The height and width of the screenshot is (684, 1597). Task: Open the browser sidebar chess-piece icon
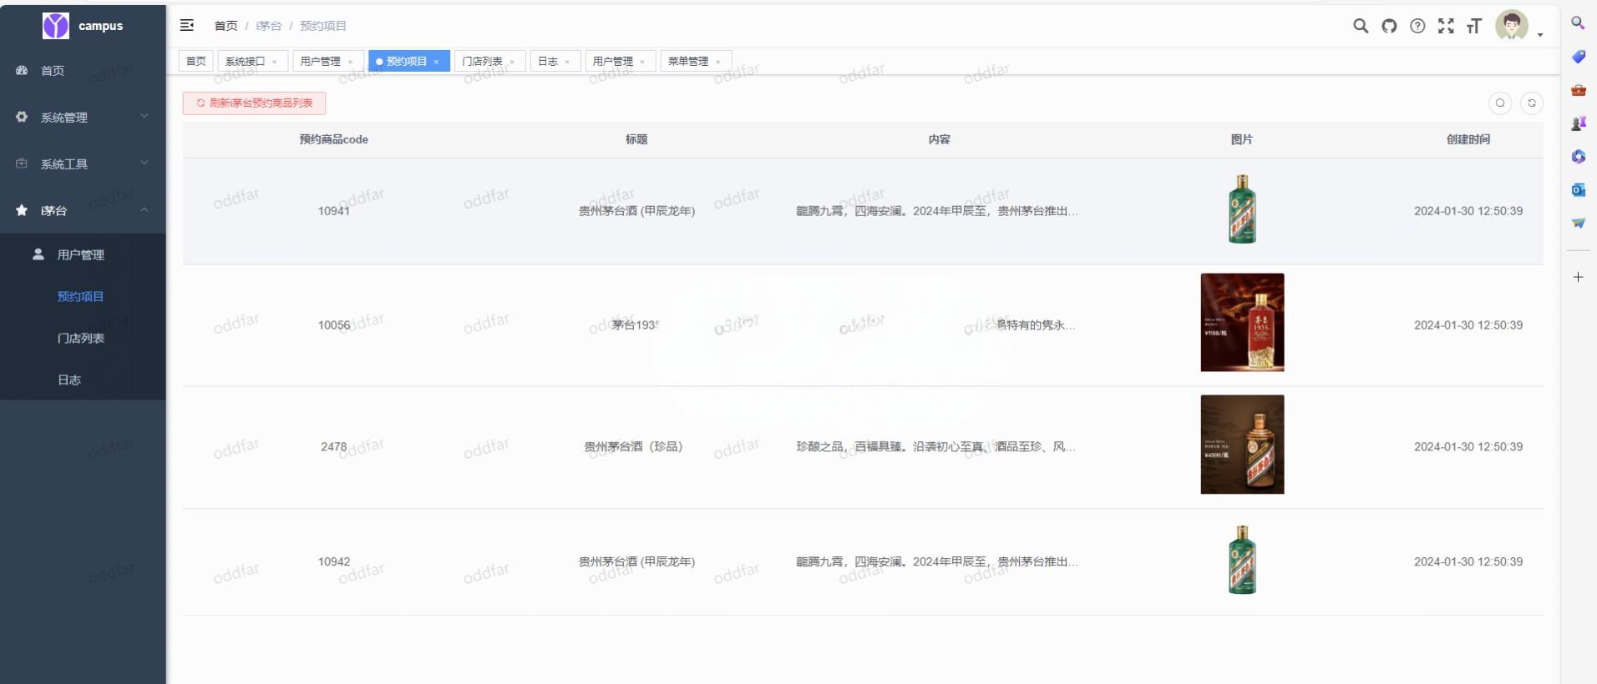1578,123
